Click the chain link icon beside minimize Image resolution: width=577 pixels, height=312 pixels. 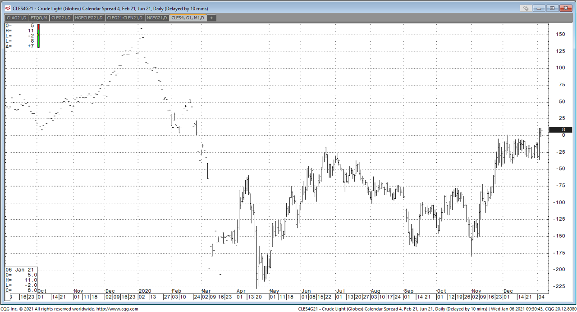coord(526,8)
